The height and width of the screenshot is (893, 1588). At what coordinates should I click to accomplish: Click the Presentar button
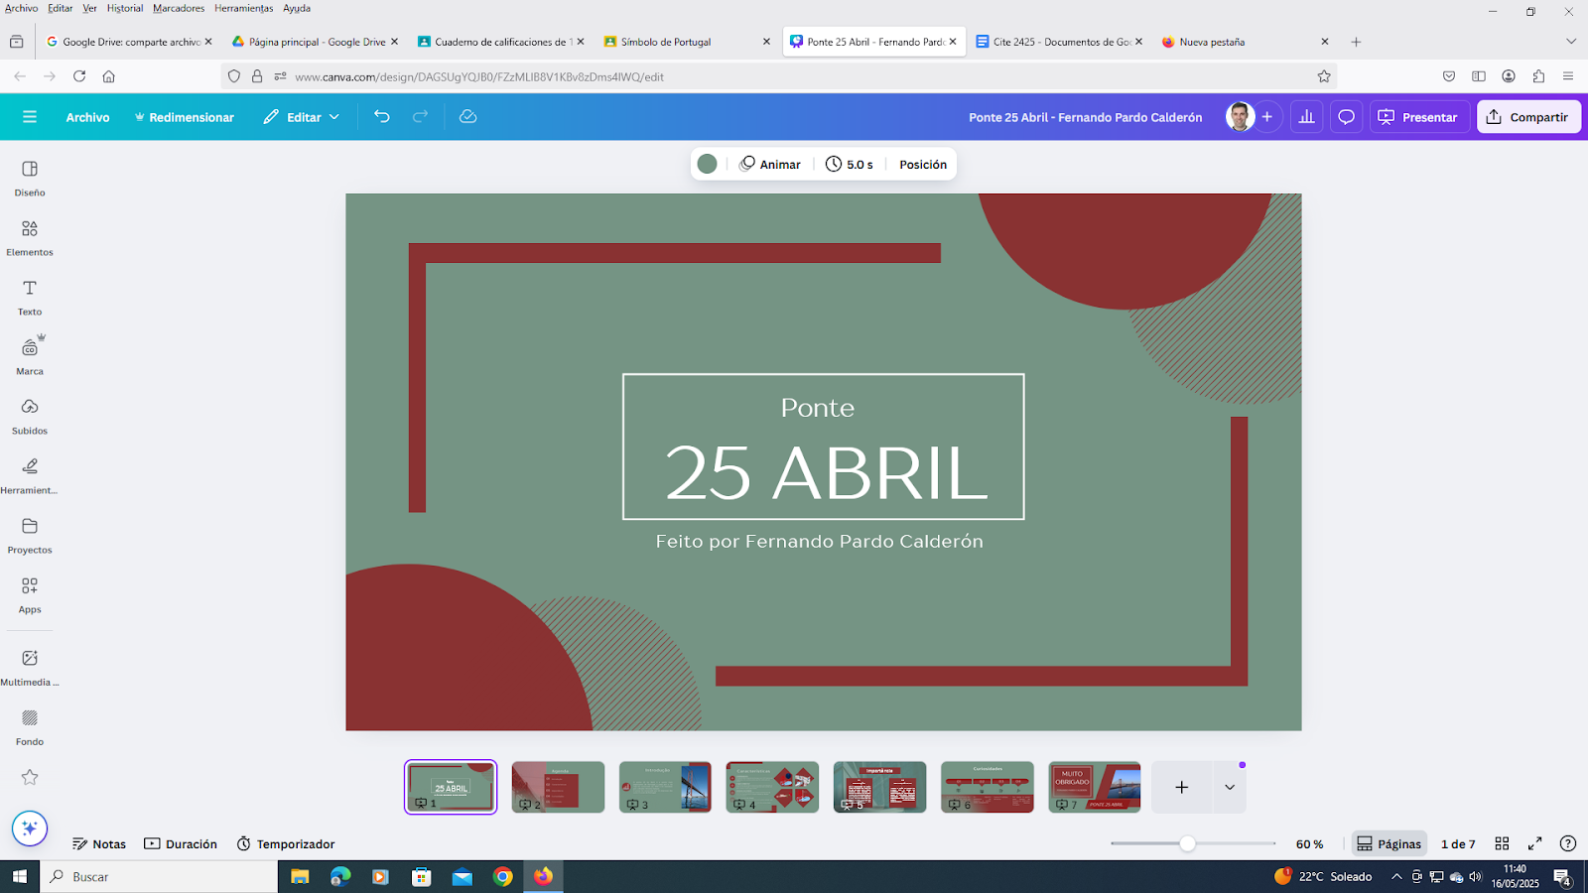(1418, 117)
